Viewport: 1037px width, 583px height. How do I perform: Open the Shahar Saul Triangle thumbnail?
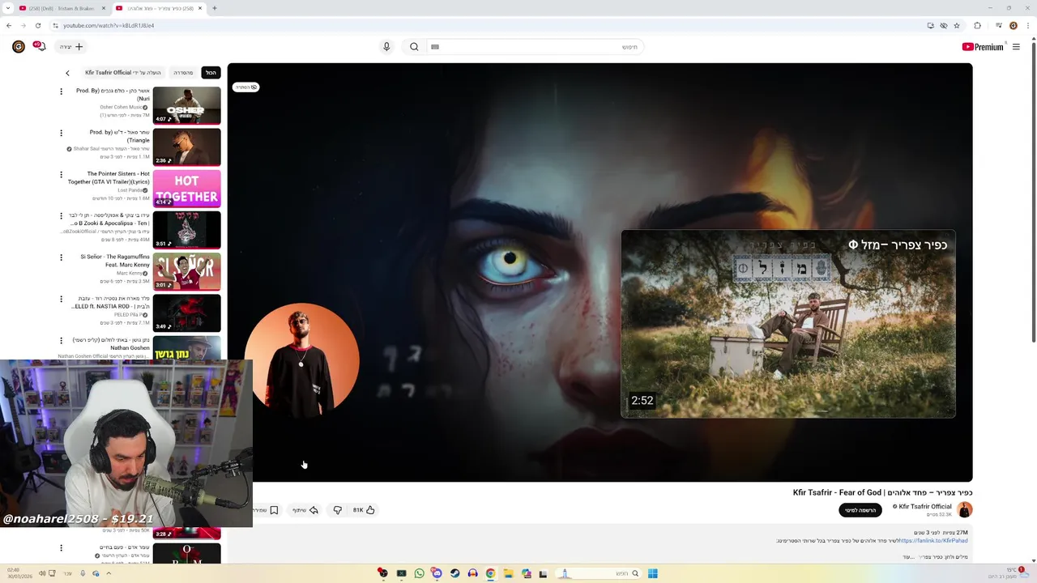[187, 147]
